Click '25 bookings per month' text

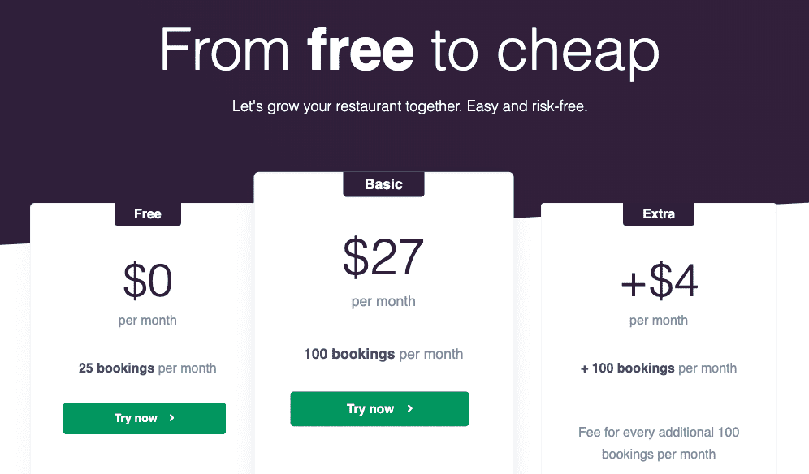pyautogui.click(x=148, y=368)
